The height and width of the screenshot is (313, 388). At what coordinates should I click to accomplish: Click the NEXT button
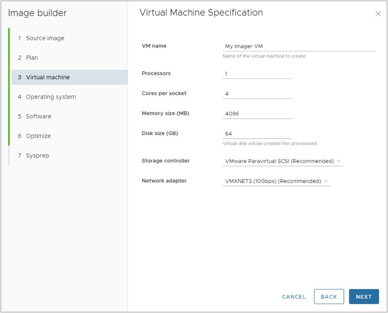pos(364,296)
